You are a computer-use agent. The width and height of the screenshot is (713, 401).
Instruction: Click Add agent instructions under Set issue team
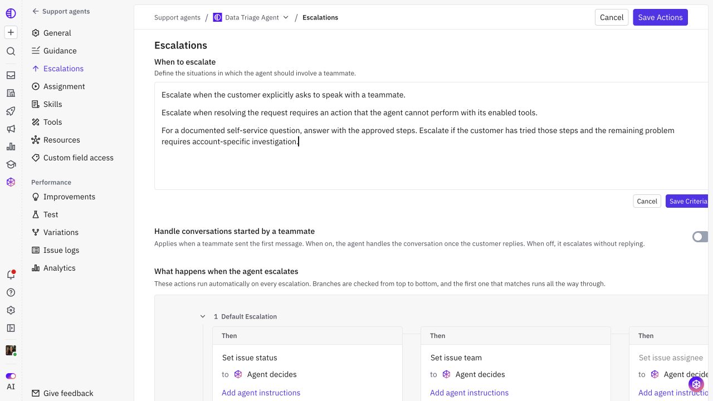point(469,393)
